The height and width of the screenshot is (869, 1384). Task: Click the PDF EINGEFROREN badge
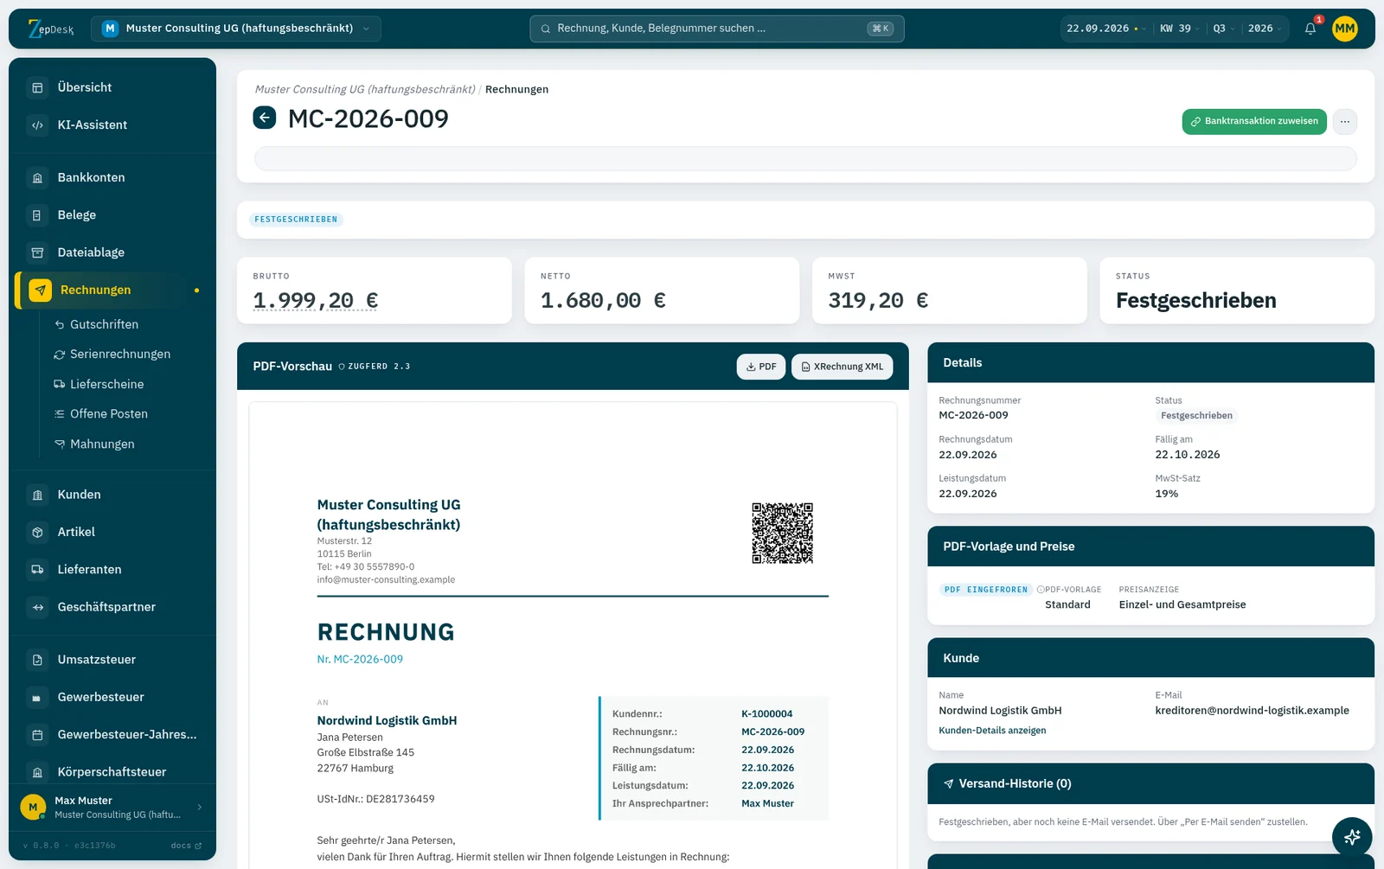986,590
